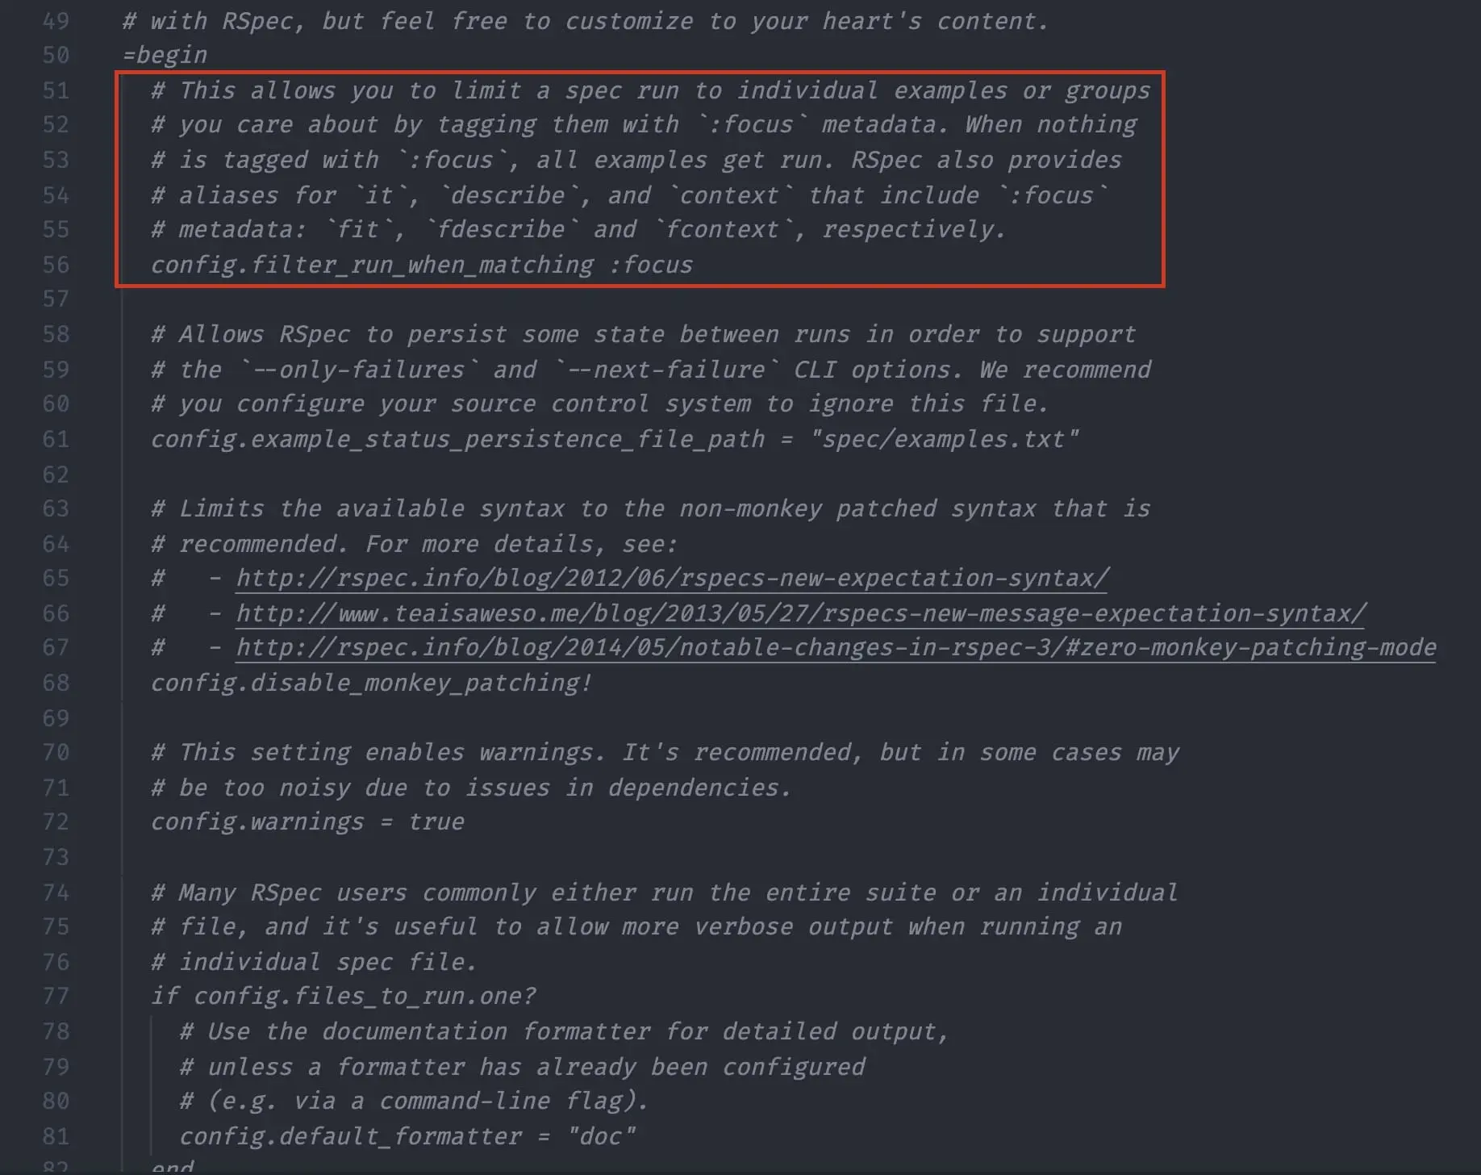Select line number 50 in the gutter
This screenshot has height=1175, width=1481.
(x=56, y=55)
